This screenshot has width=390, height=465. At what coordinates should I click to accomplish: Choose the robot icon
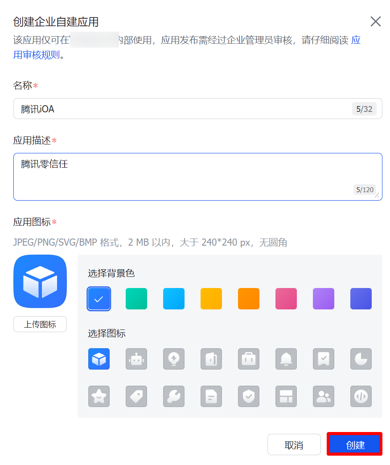(136, 359)
